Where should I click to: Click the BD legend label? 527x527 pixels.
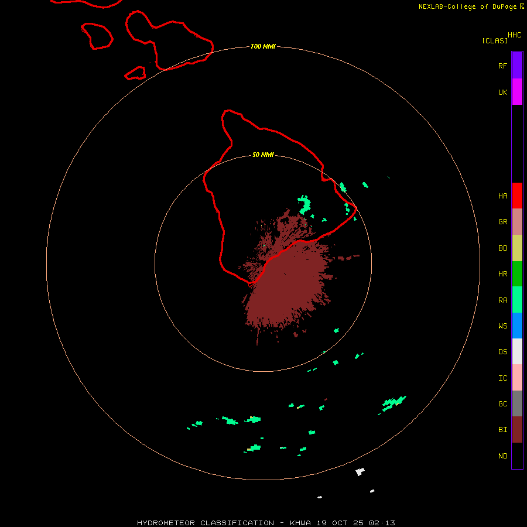(x=502, y=248)
